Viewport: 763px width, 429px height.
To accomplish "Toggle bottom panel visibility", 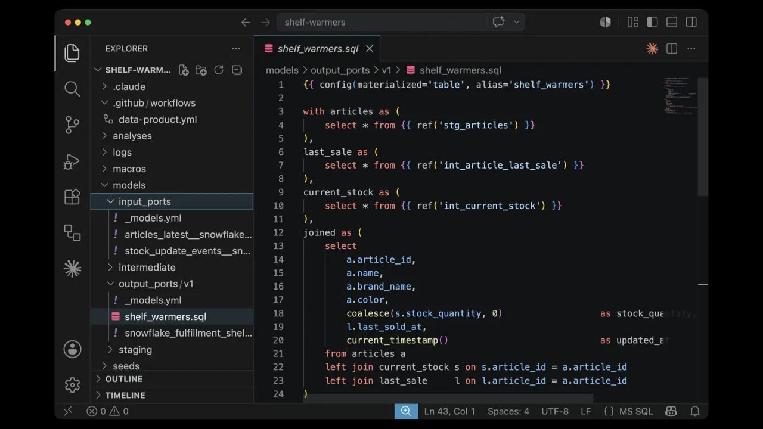I will click(672, 22).
